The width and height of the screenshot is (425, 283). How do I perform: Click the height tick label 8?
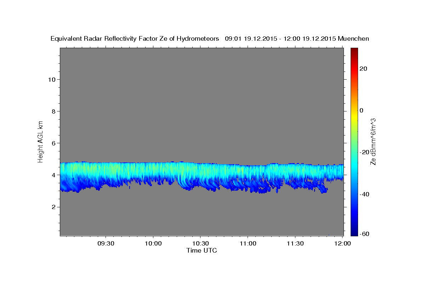click(54, 111)
